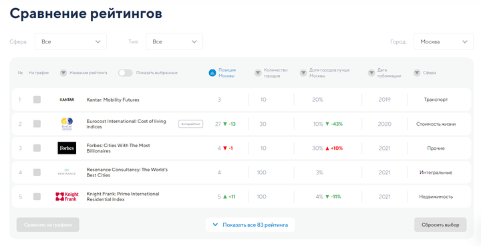Click the -11% change indicator on Knight Frank row
481x246 pixels.
333,197
